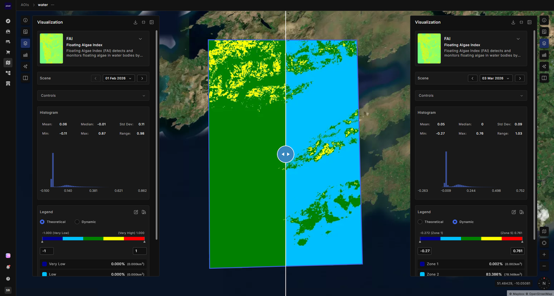Open chart icon in left panel toolbar
This screenshot has width=554, height=296.
(x=25, y=55)
